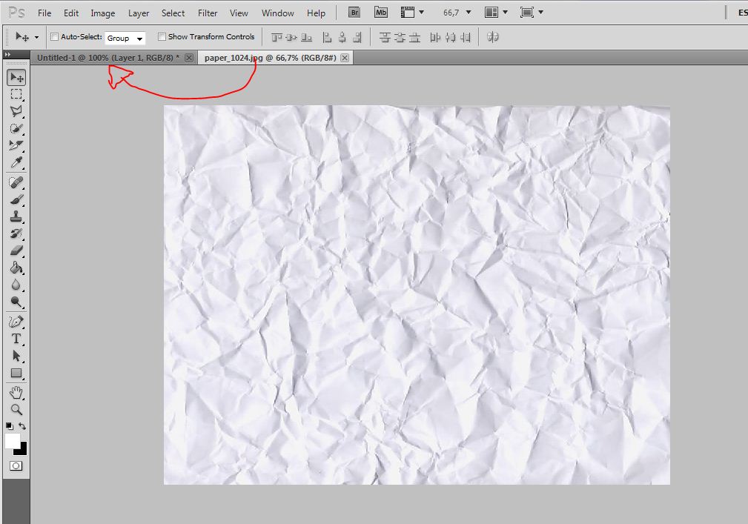This screenshot has width=748, height=524.
Task: Grab the Hand tool
Action: tap(17, 392)
